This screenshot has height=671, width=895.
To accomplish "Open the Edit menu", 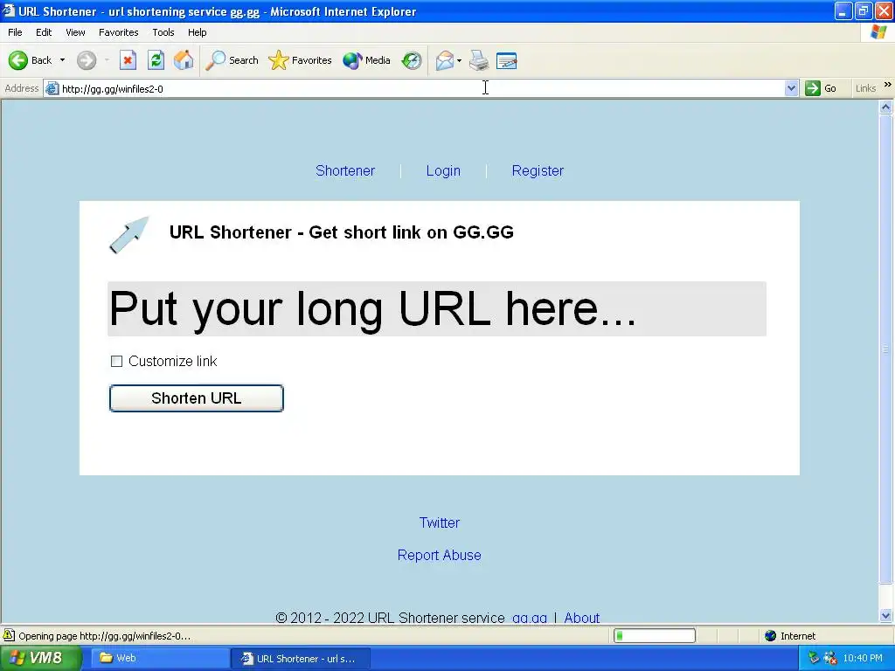I will point(44,32).
